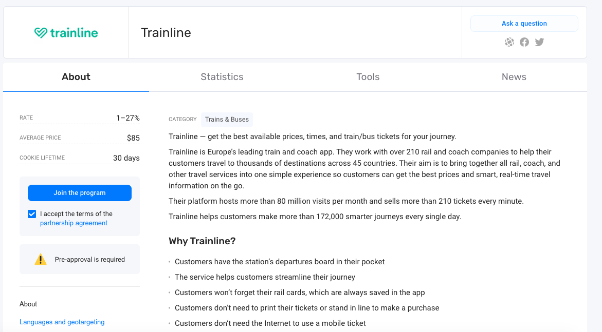Screen dimensions: 602x332
Task: Open the Facebook page icon
Action: tap(524, 42)
